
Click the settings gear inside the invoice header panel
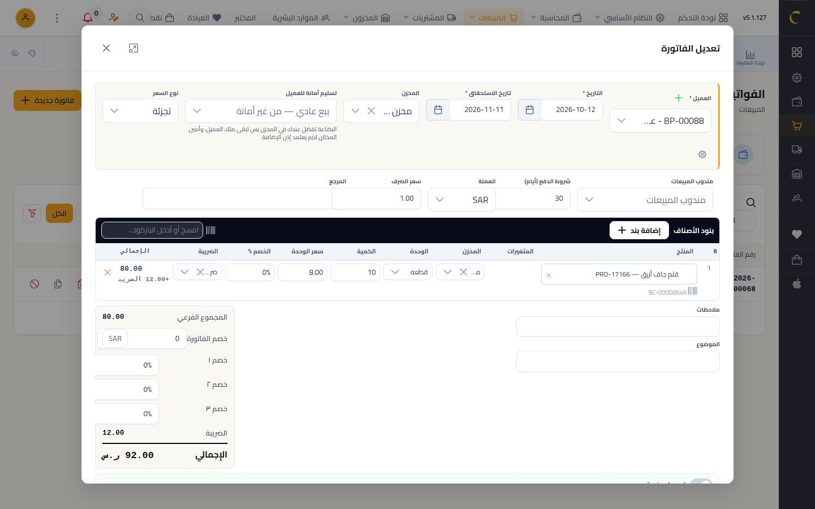pyautogui.click(x=702, y=154)
